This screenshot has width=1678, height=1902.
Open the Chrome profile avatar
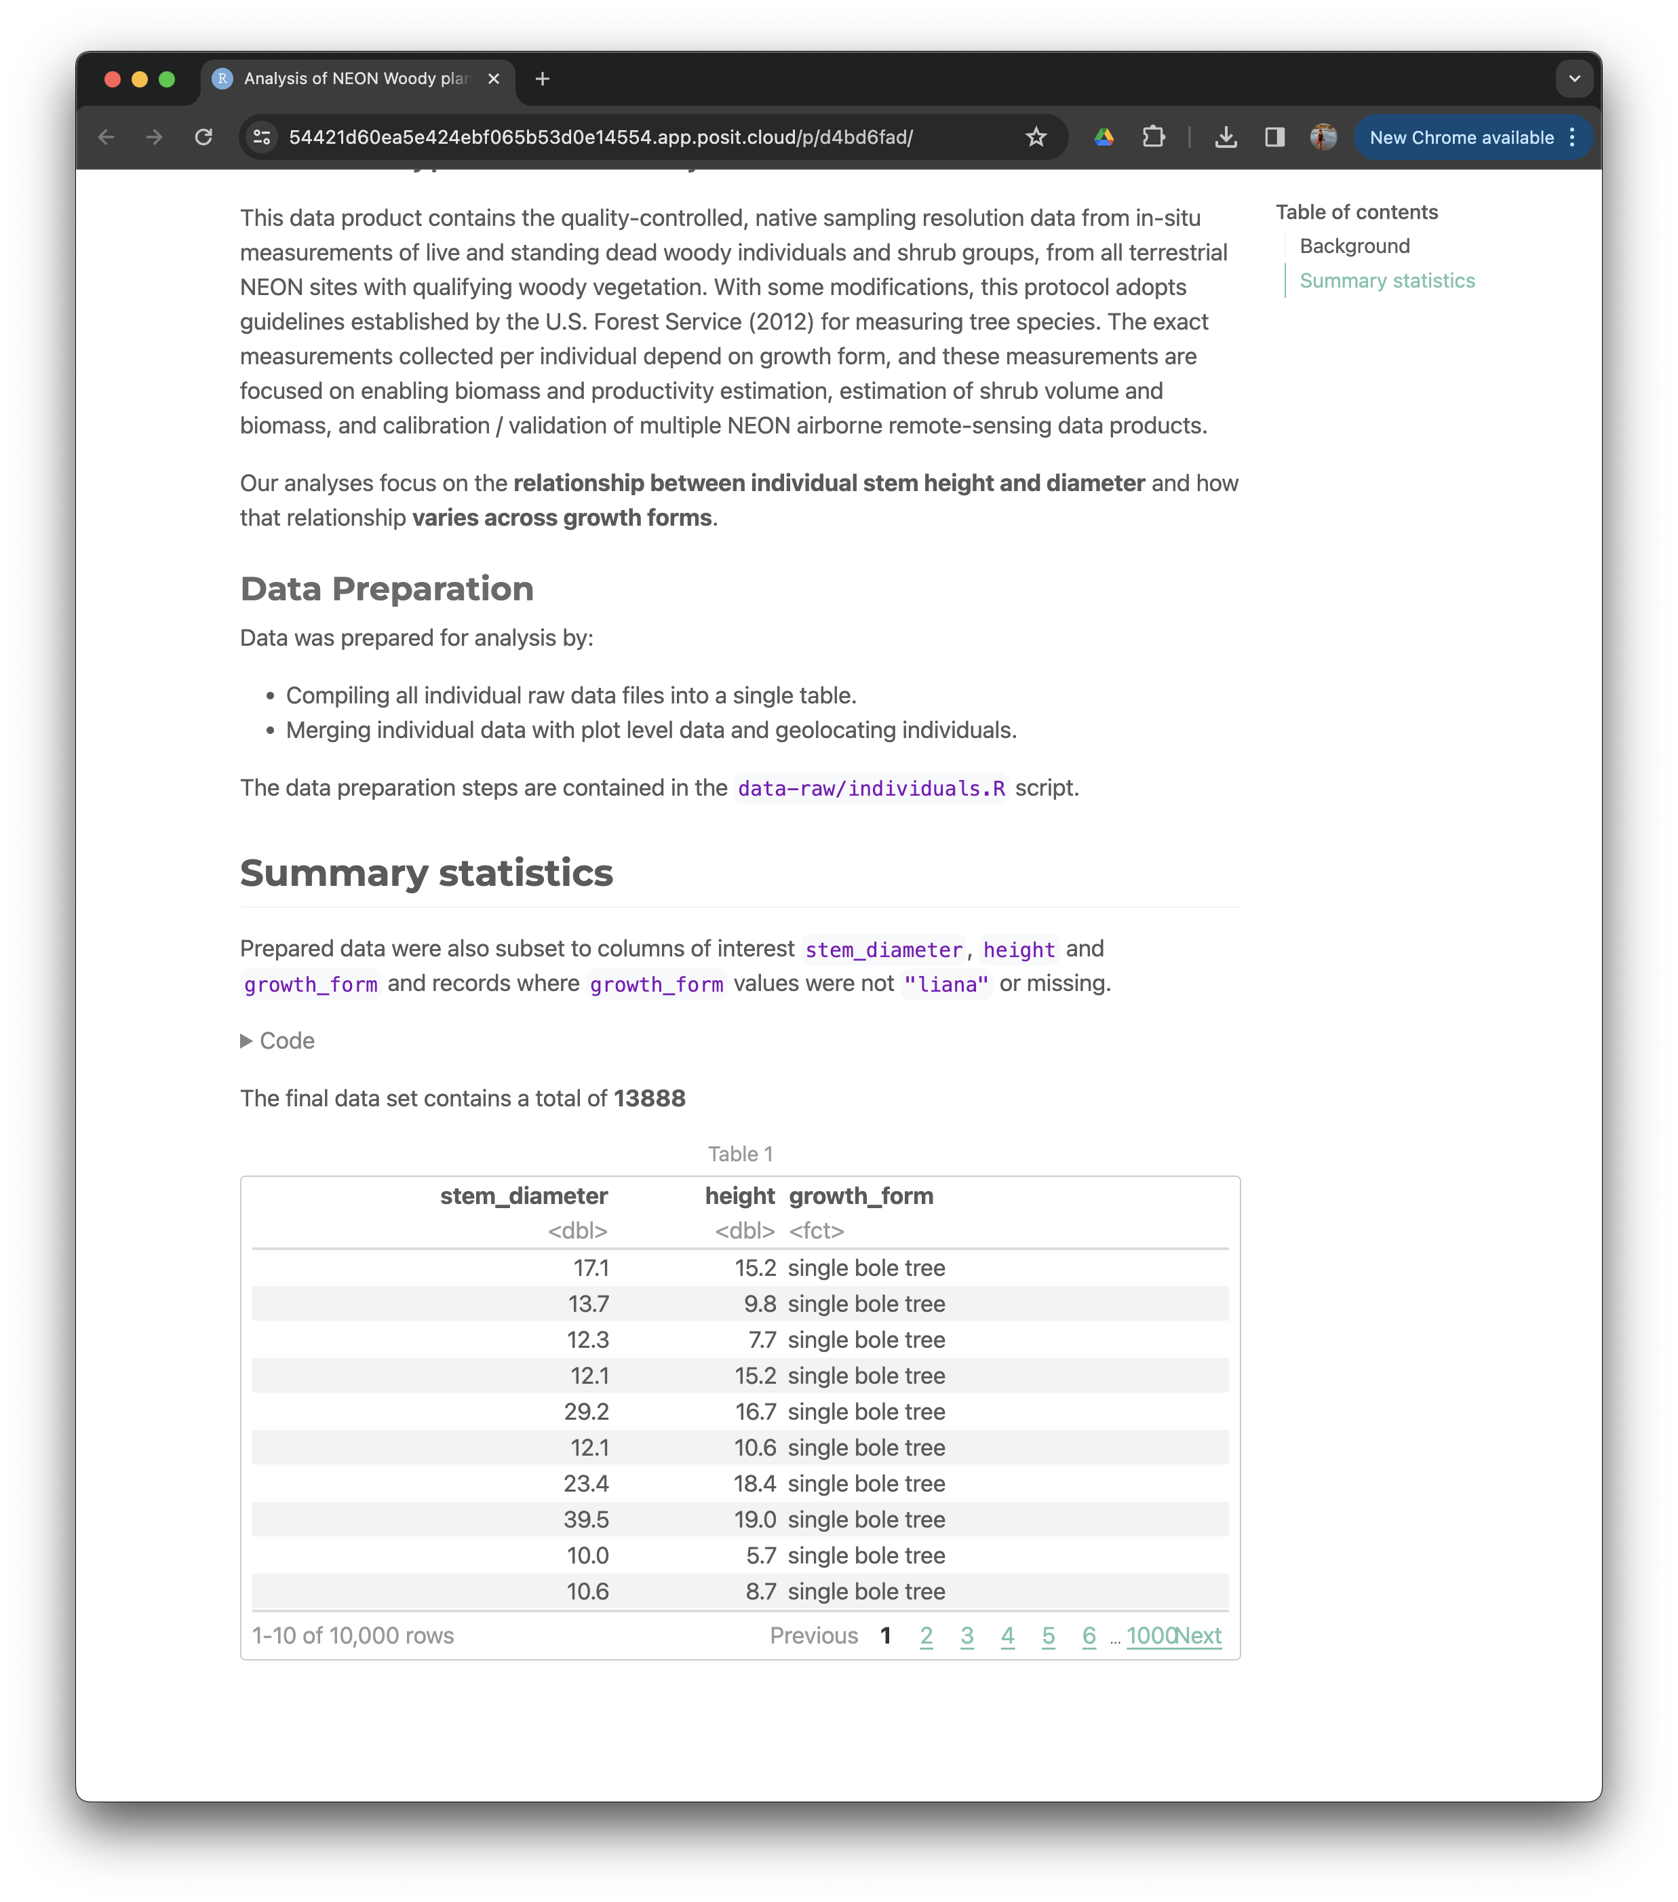tap(1323, 138)
